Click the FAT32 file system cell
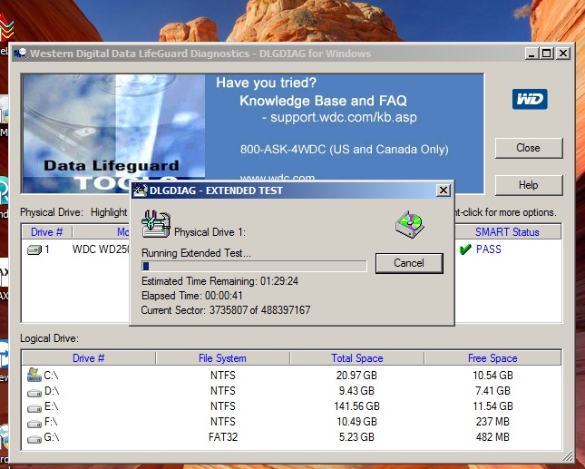Image resolution: width=585 pixels, height=469 pixels. click(223, 437)
